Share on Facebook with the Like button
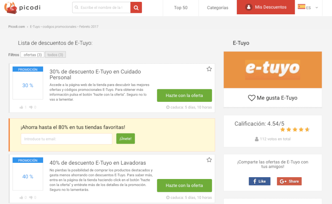Image resolution: width=332 pixels, height=204 pixels. (x=259, y=181)
